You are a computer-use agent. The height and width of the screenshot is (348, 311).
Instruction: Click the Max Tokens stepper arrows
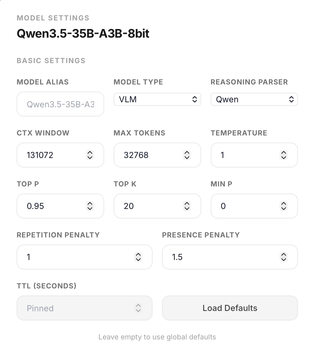(x=187, y=155)
